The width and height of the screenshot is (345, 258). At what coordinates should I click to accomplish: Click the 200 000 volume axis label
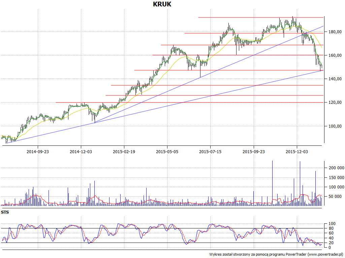[336, 168]
